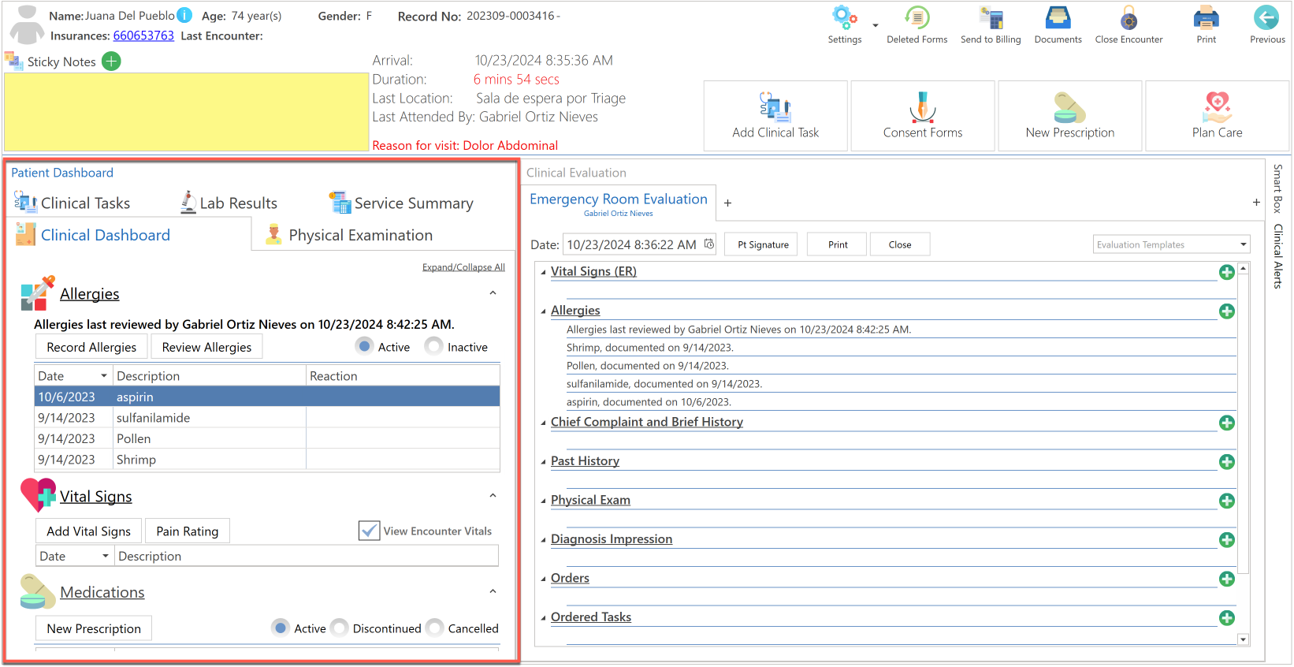Viewport: 1294px width, 667px height.
Task: Click the evaluation scrollbar down arrow
Action: point(1243,639)
